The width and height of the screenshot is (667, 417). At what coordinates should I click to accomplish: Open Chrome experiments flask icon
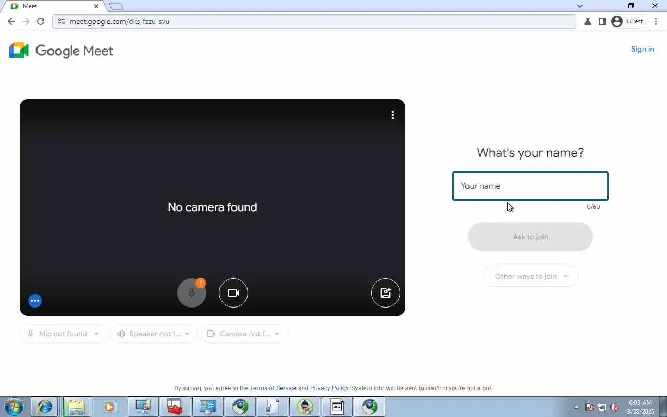point(588,21)
